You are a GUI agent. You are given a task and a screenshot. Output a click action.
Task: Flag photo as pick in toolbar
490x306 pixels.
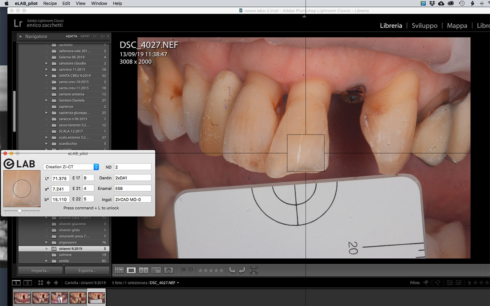coord(184,270)
